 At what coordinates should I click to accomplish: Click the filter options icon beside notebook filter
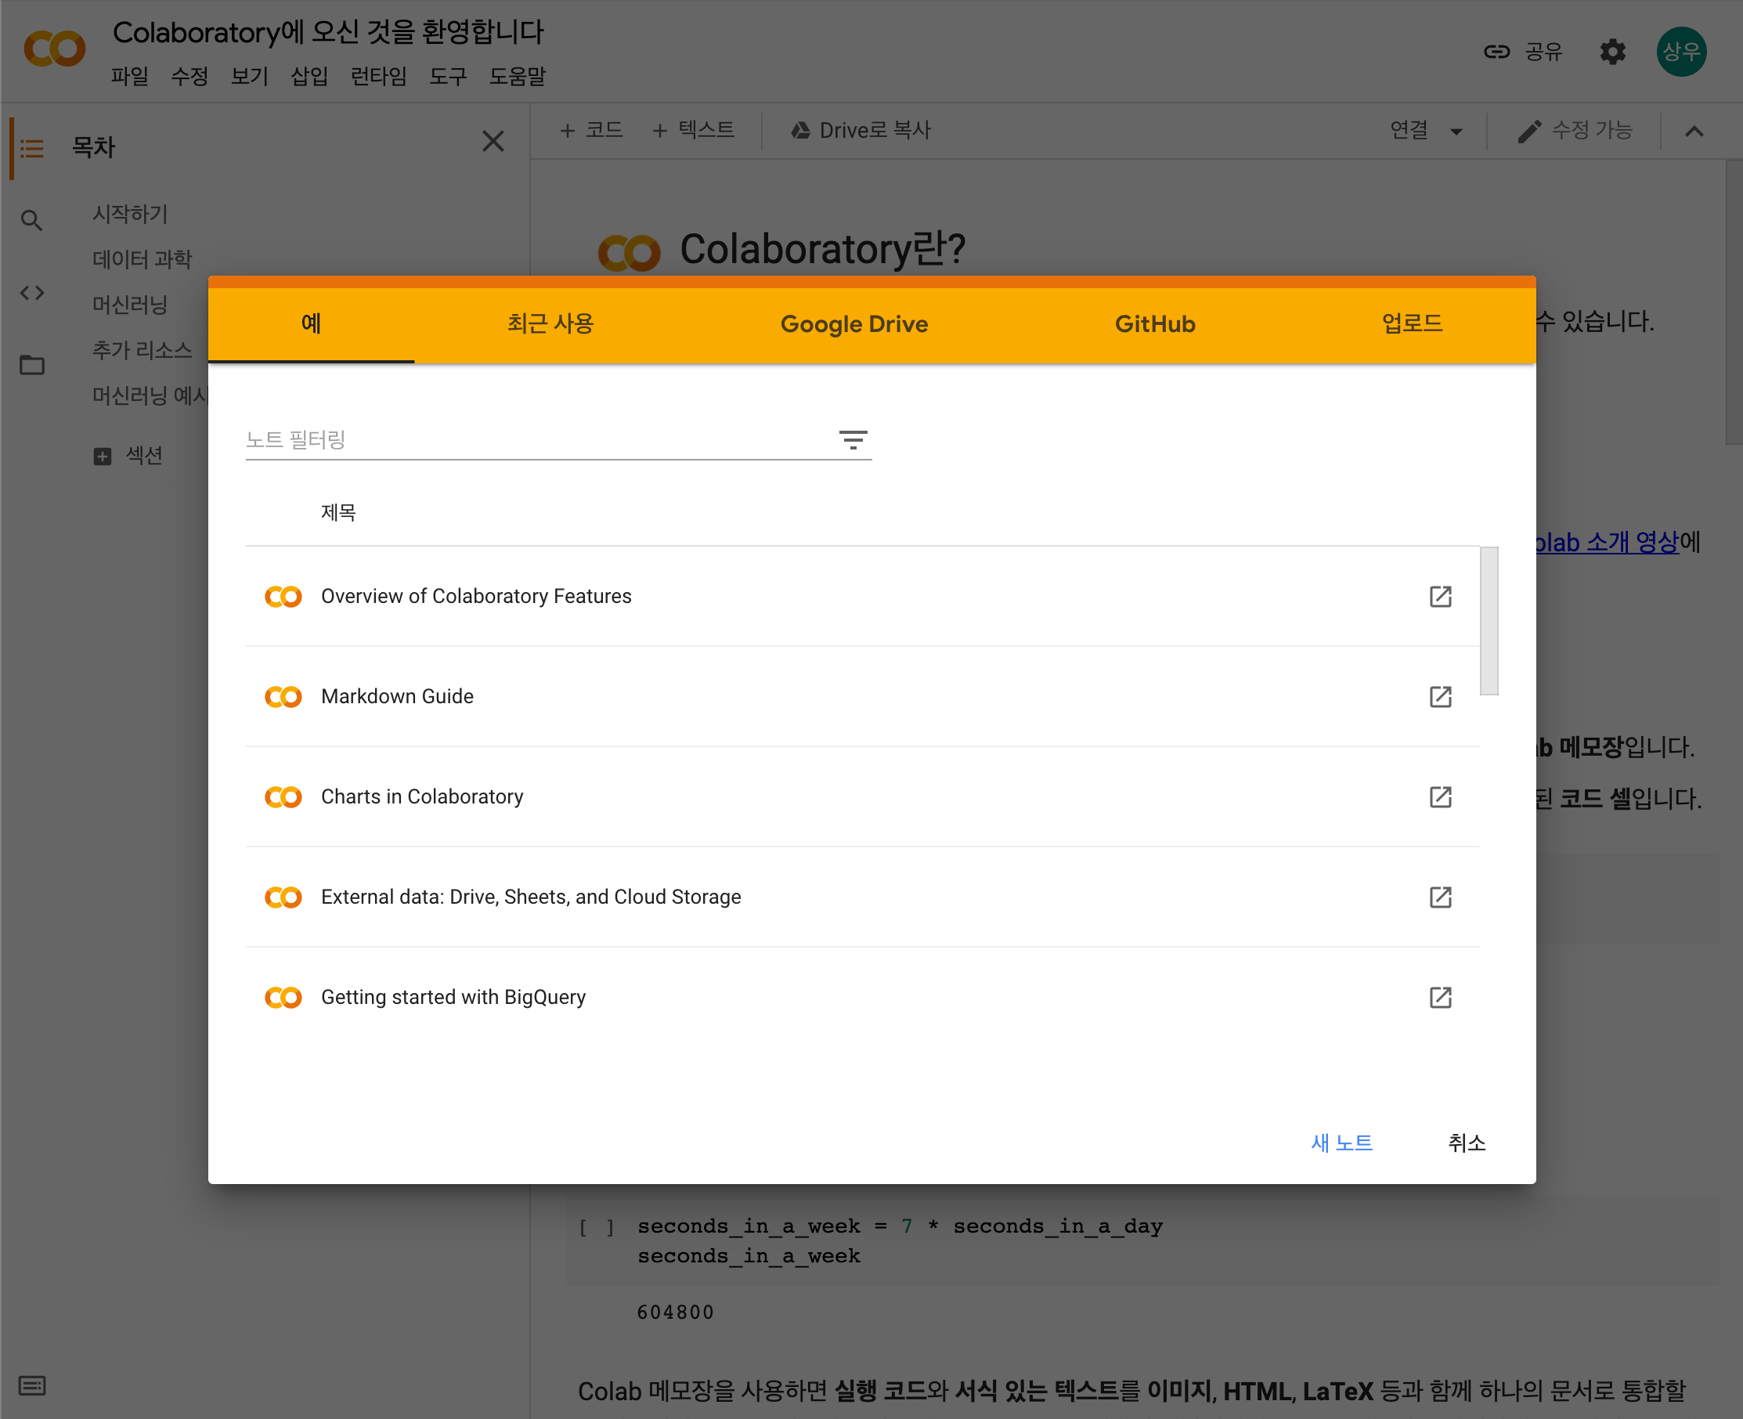[x=853, y=440]
